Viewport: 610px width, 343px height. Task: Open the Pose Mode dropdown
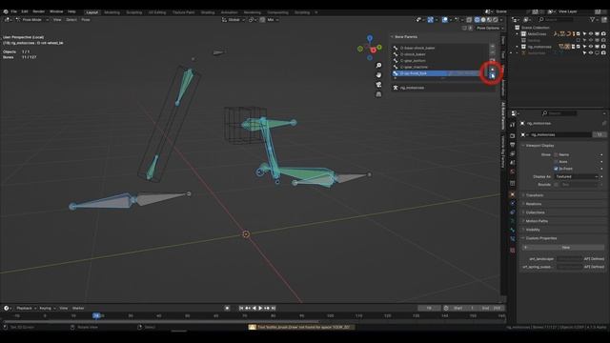coord(31,19)
